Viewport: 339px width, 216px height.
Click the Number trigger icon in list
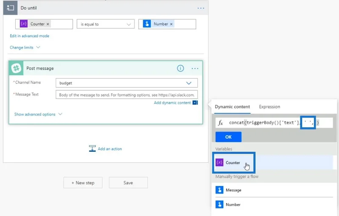pos(220,204)
